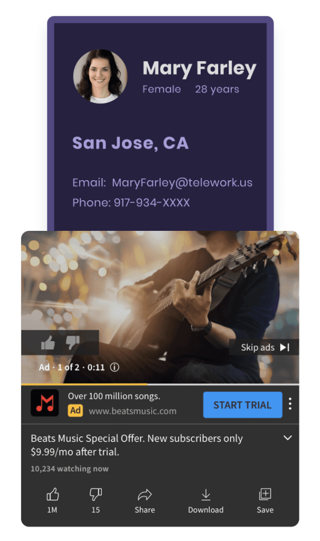Click Mary Farley's profile photo
Viewport: 320px width, 541px height.
pos(100,76)
